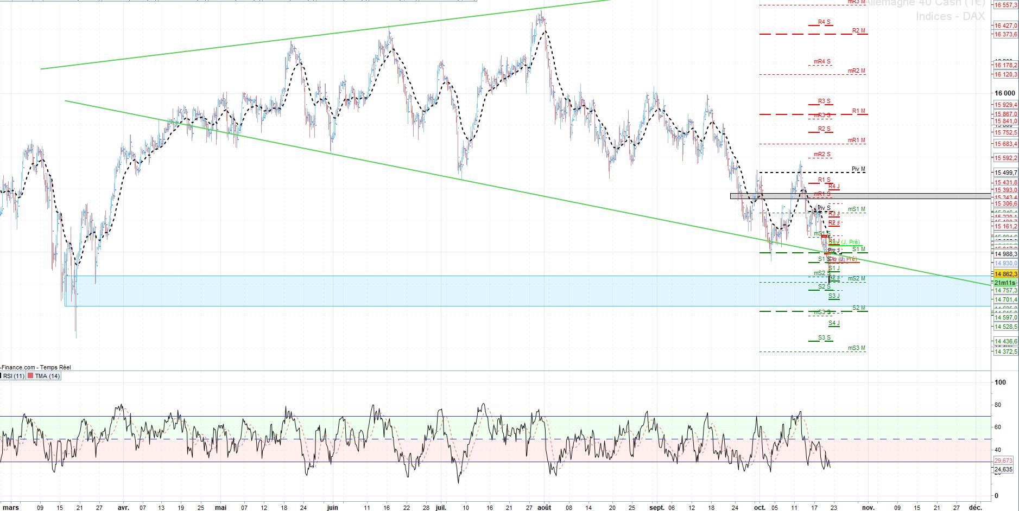Open the TMA (14) indicator label
The height and width of the screenshot is (511, 1019).
click(x=47, y=376)
